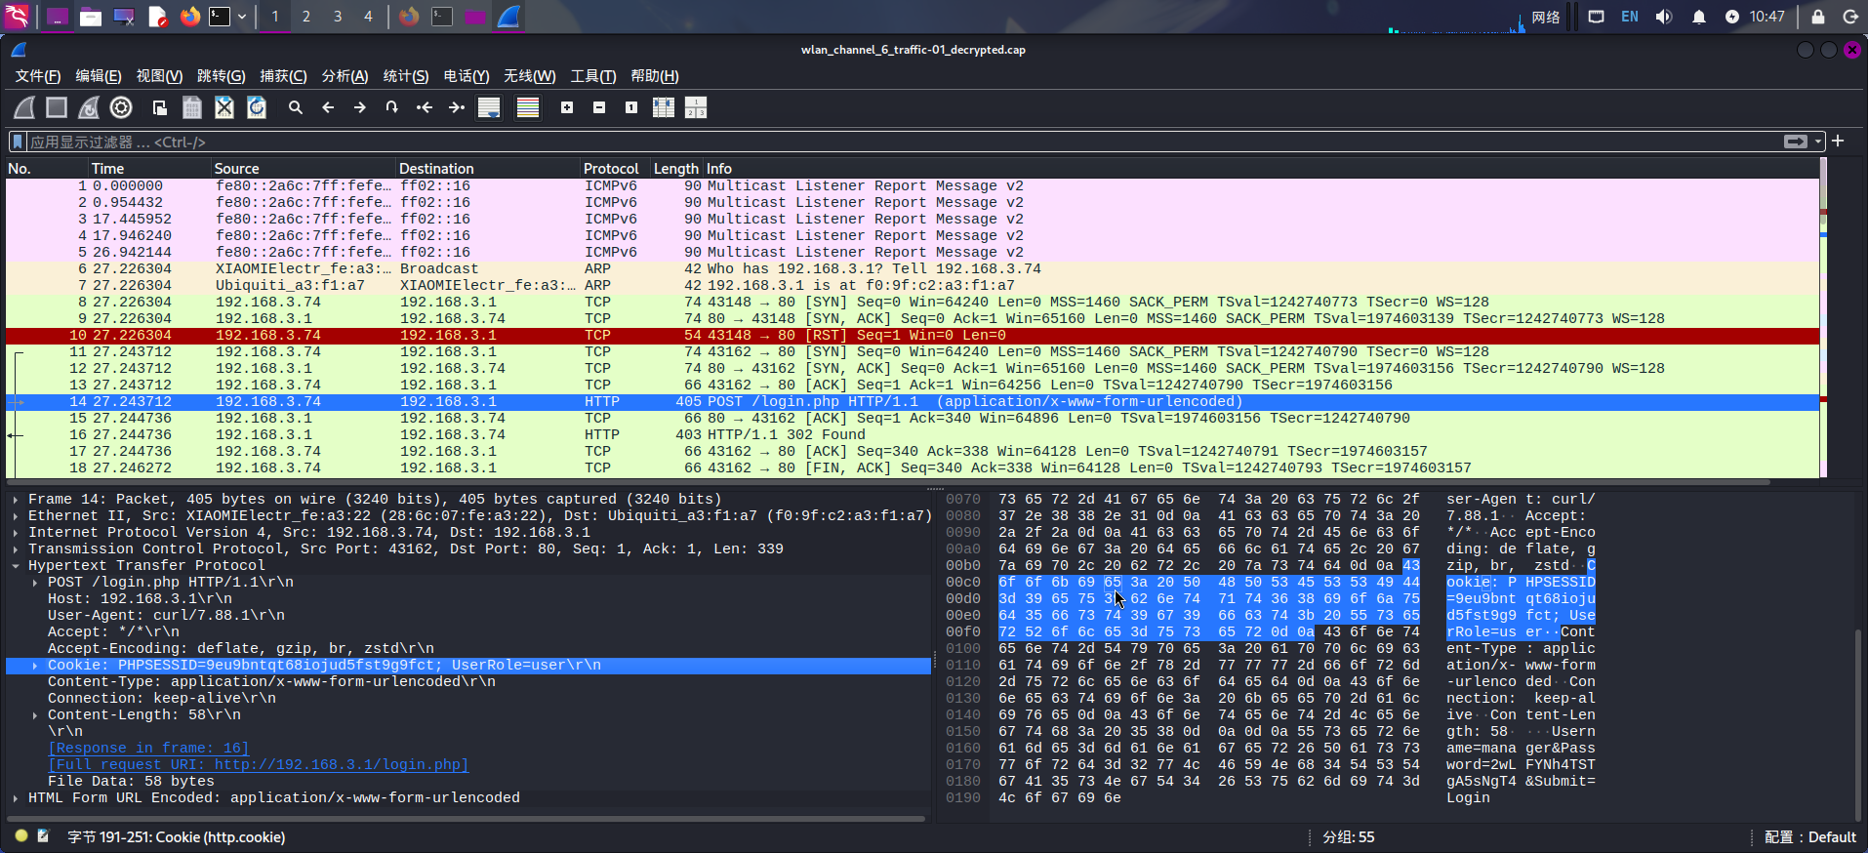Click the display filter input field
Image resolution: width=1868 pixels, height=853 pixels.
point(878,142)
